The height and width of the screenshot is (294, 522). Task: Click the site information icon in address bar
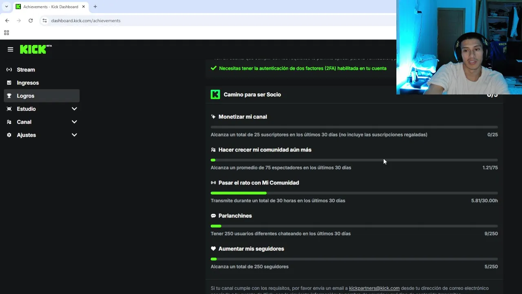pyautogui.click(x=44, y=20)
